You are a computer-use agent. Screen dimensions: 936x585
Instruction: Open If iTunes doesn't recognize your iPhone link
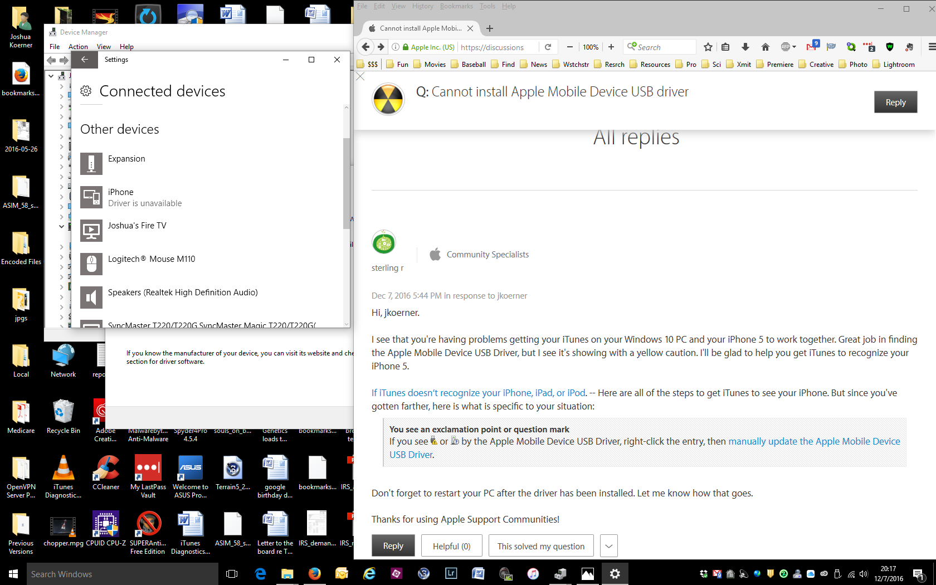(x=479, y=393)
